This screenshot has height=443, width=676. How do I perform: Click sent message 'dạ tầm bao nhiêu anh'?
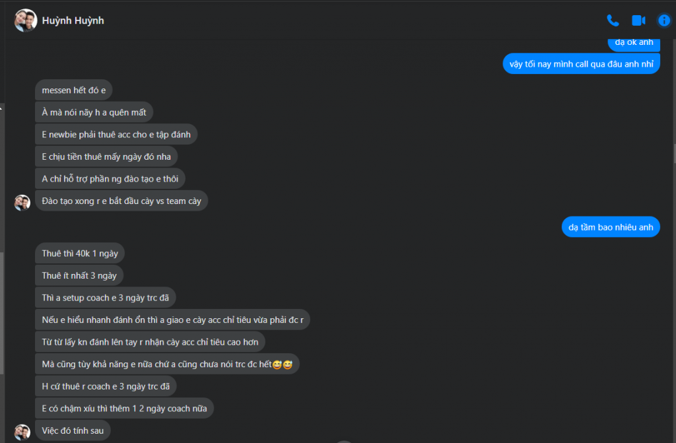tap(611, 227)
